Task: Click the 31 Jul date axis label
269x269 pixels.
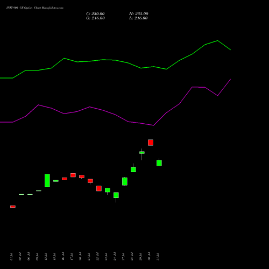Action: (158, 257)
